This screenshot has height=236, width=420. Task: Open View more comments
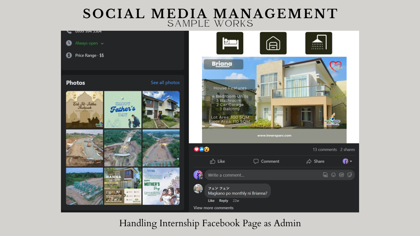213,208
